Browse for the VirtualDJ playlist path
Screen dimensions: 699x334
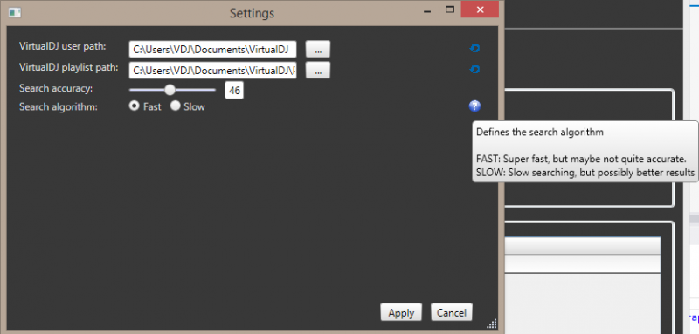pos(318,71)
